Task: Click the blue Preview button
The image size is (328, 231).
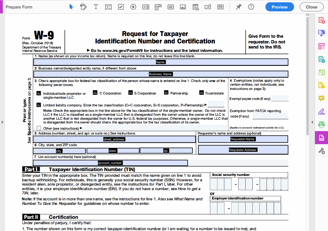Action: pos(280,7)
